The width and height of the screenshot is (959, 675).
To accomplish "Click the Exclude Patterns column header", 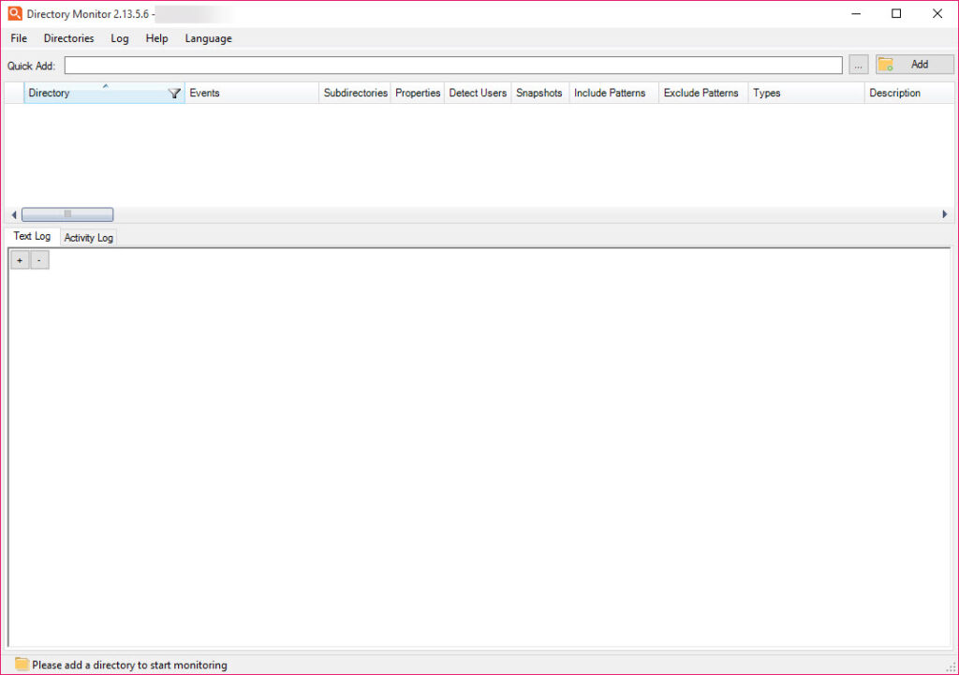I will (x=703, y=93).
